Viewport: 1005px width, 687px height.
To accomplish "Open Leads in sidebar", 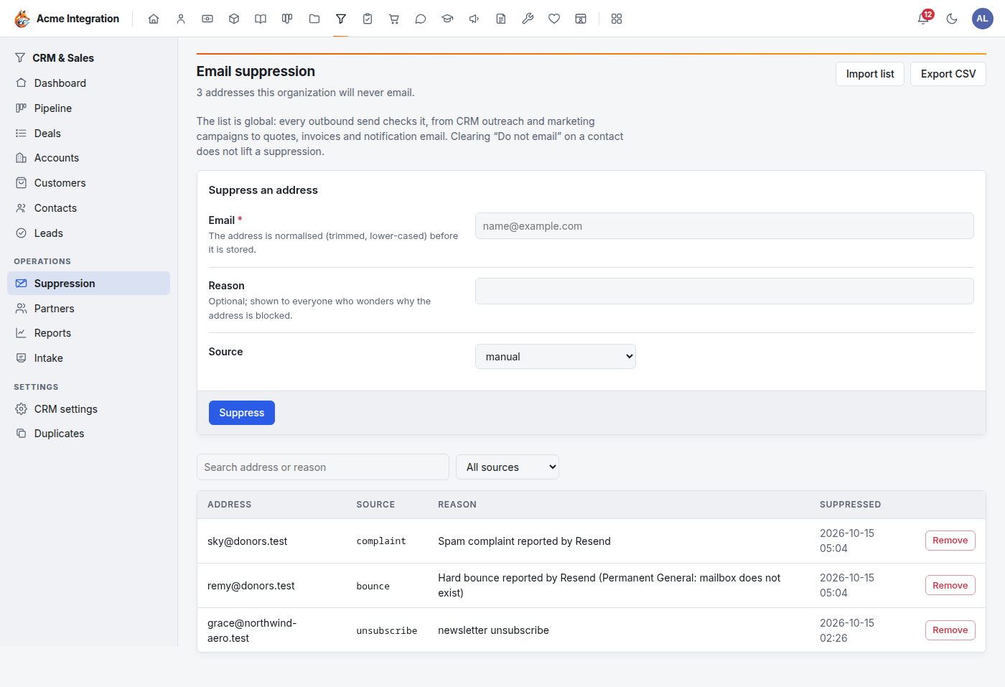I will click(x=88, y=233).
